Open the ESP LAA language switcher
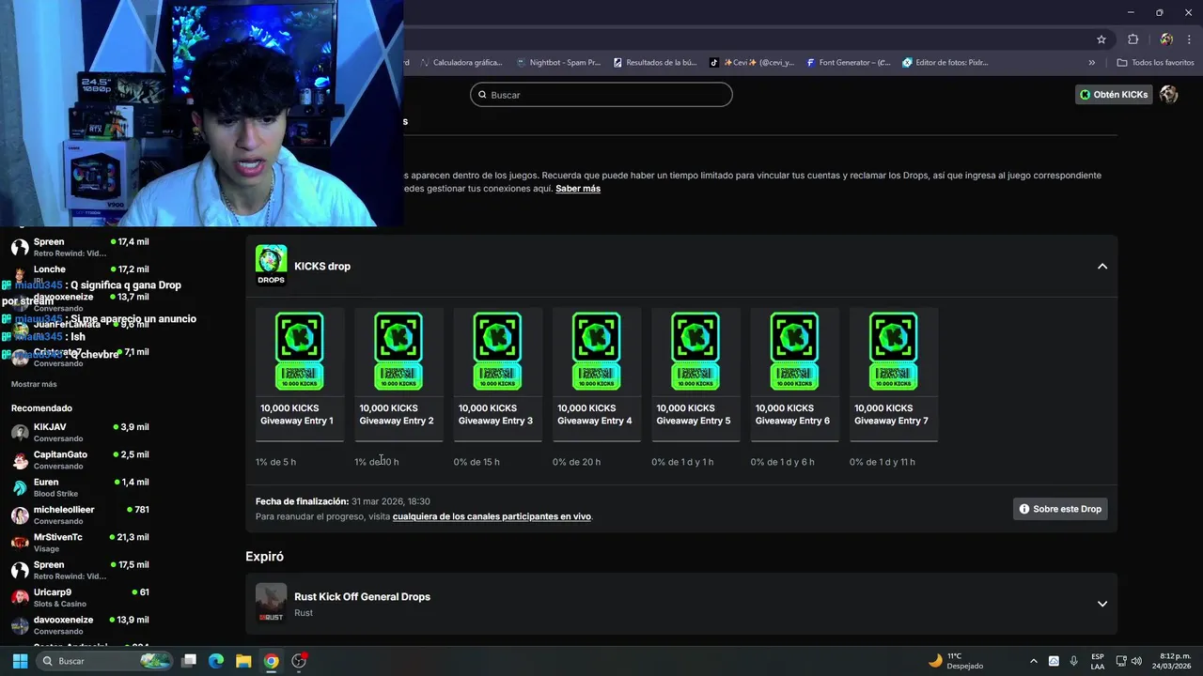The image size is (1203, 676). pos(1098,661)
